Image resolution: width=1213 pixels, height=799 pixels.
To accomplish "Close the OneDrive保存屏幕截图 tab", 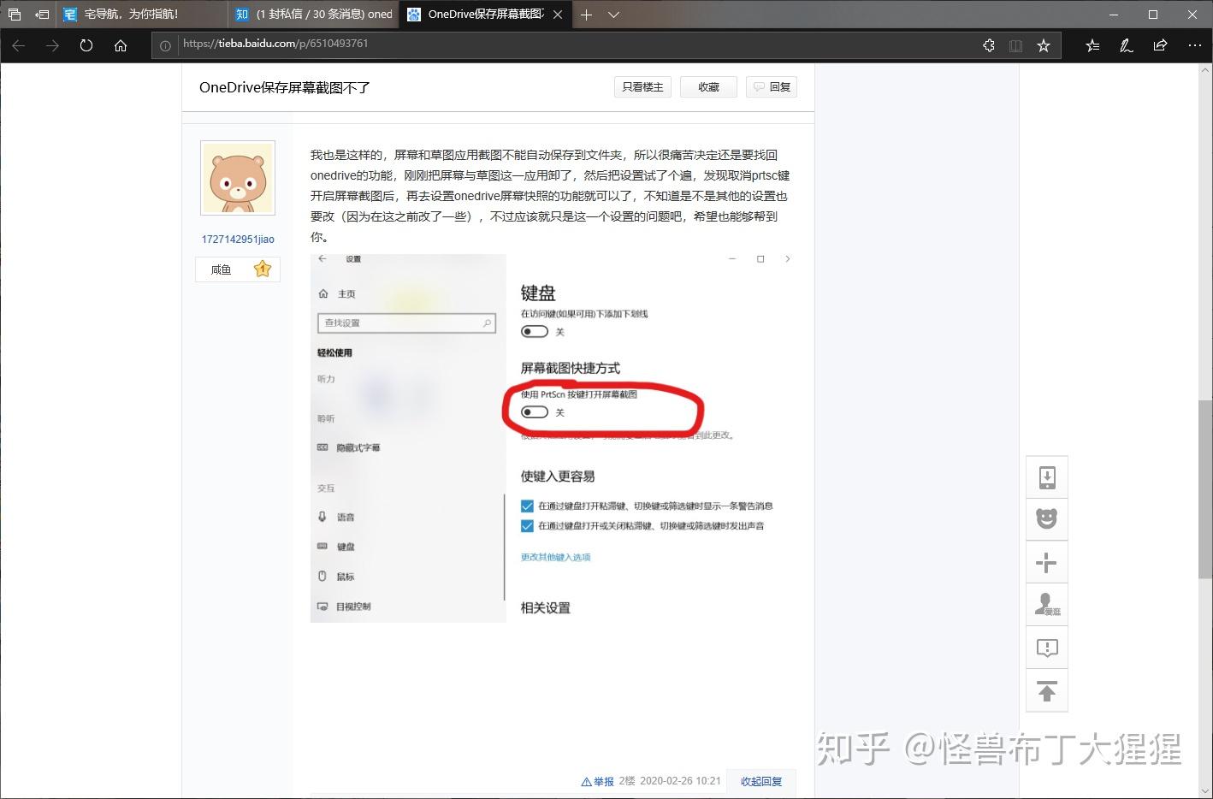I will tap(558, 15).
